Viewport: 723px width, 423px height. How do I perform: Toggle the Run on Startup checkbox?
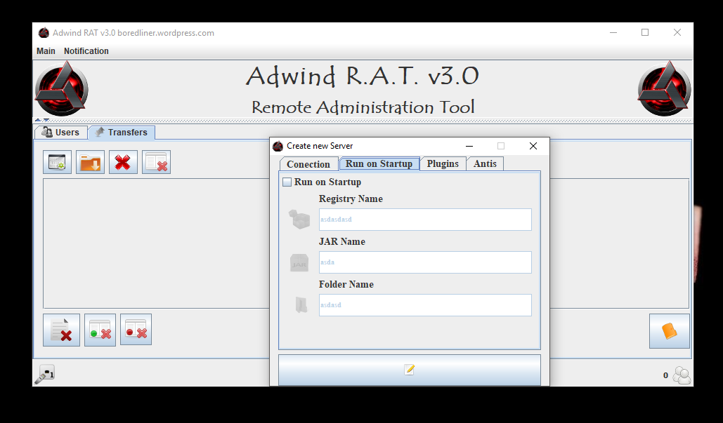pyautogui.click(x=287, y=182)
